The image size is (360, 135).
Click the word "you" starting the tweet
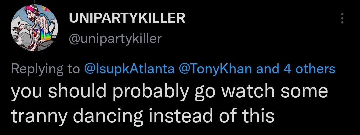click(x=25, y=92)
